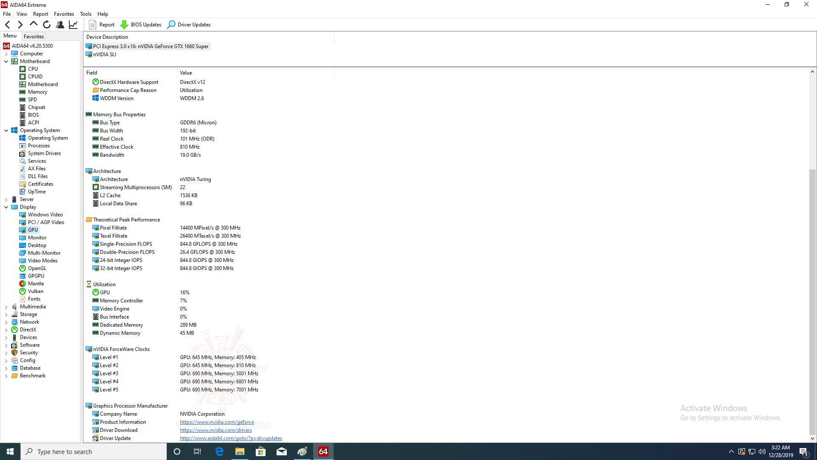Open Microsoft Edge from the taskbar
This screenshot has width=817, height=460.
(220, 451)
